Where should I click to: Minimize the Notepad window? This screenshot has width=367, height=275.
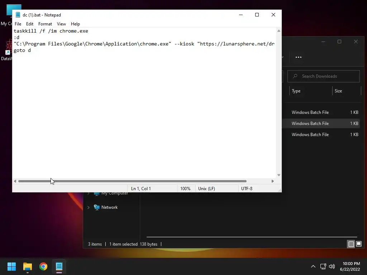click(x=241, y=15)
